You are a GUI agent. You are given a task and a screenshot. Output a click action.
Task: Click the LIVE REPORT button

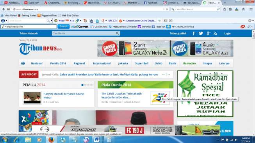(29, 75)
